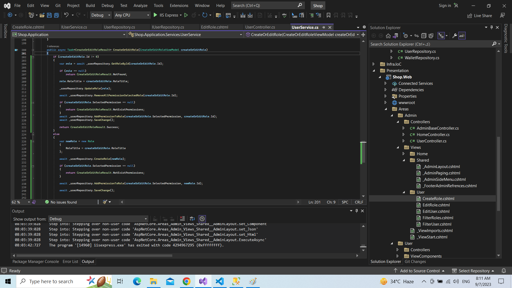The image size is (512, 288).
Task: Open the Show output from dropdown
Action: coord(98,219)
